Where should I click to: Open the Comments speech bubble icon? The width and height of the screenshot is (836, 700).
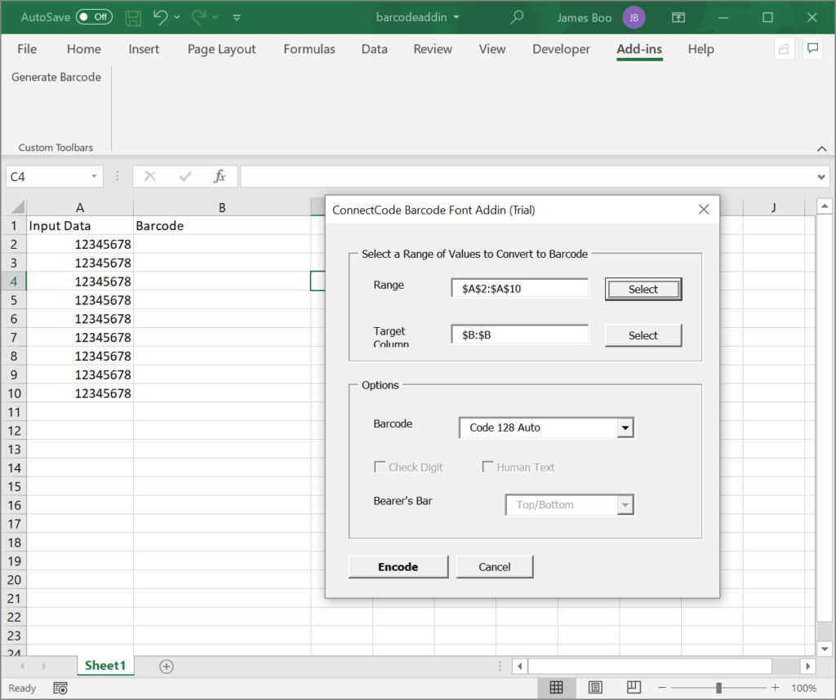[812, 48]
